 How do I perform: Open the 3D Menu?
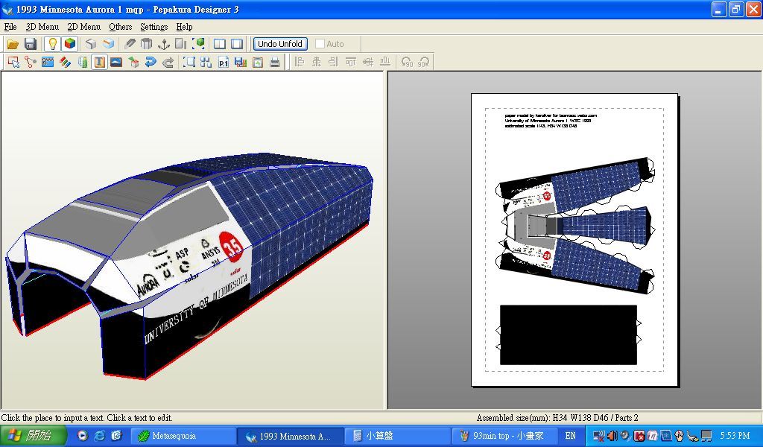tap(42, 27)
